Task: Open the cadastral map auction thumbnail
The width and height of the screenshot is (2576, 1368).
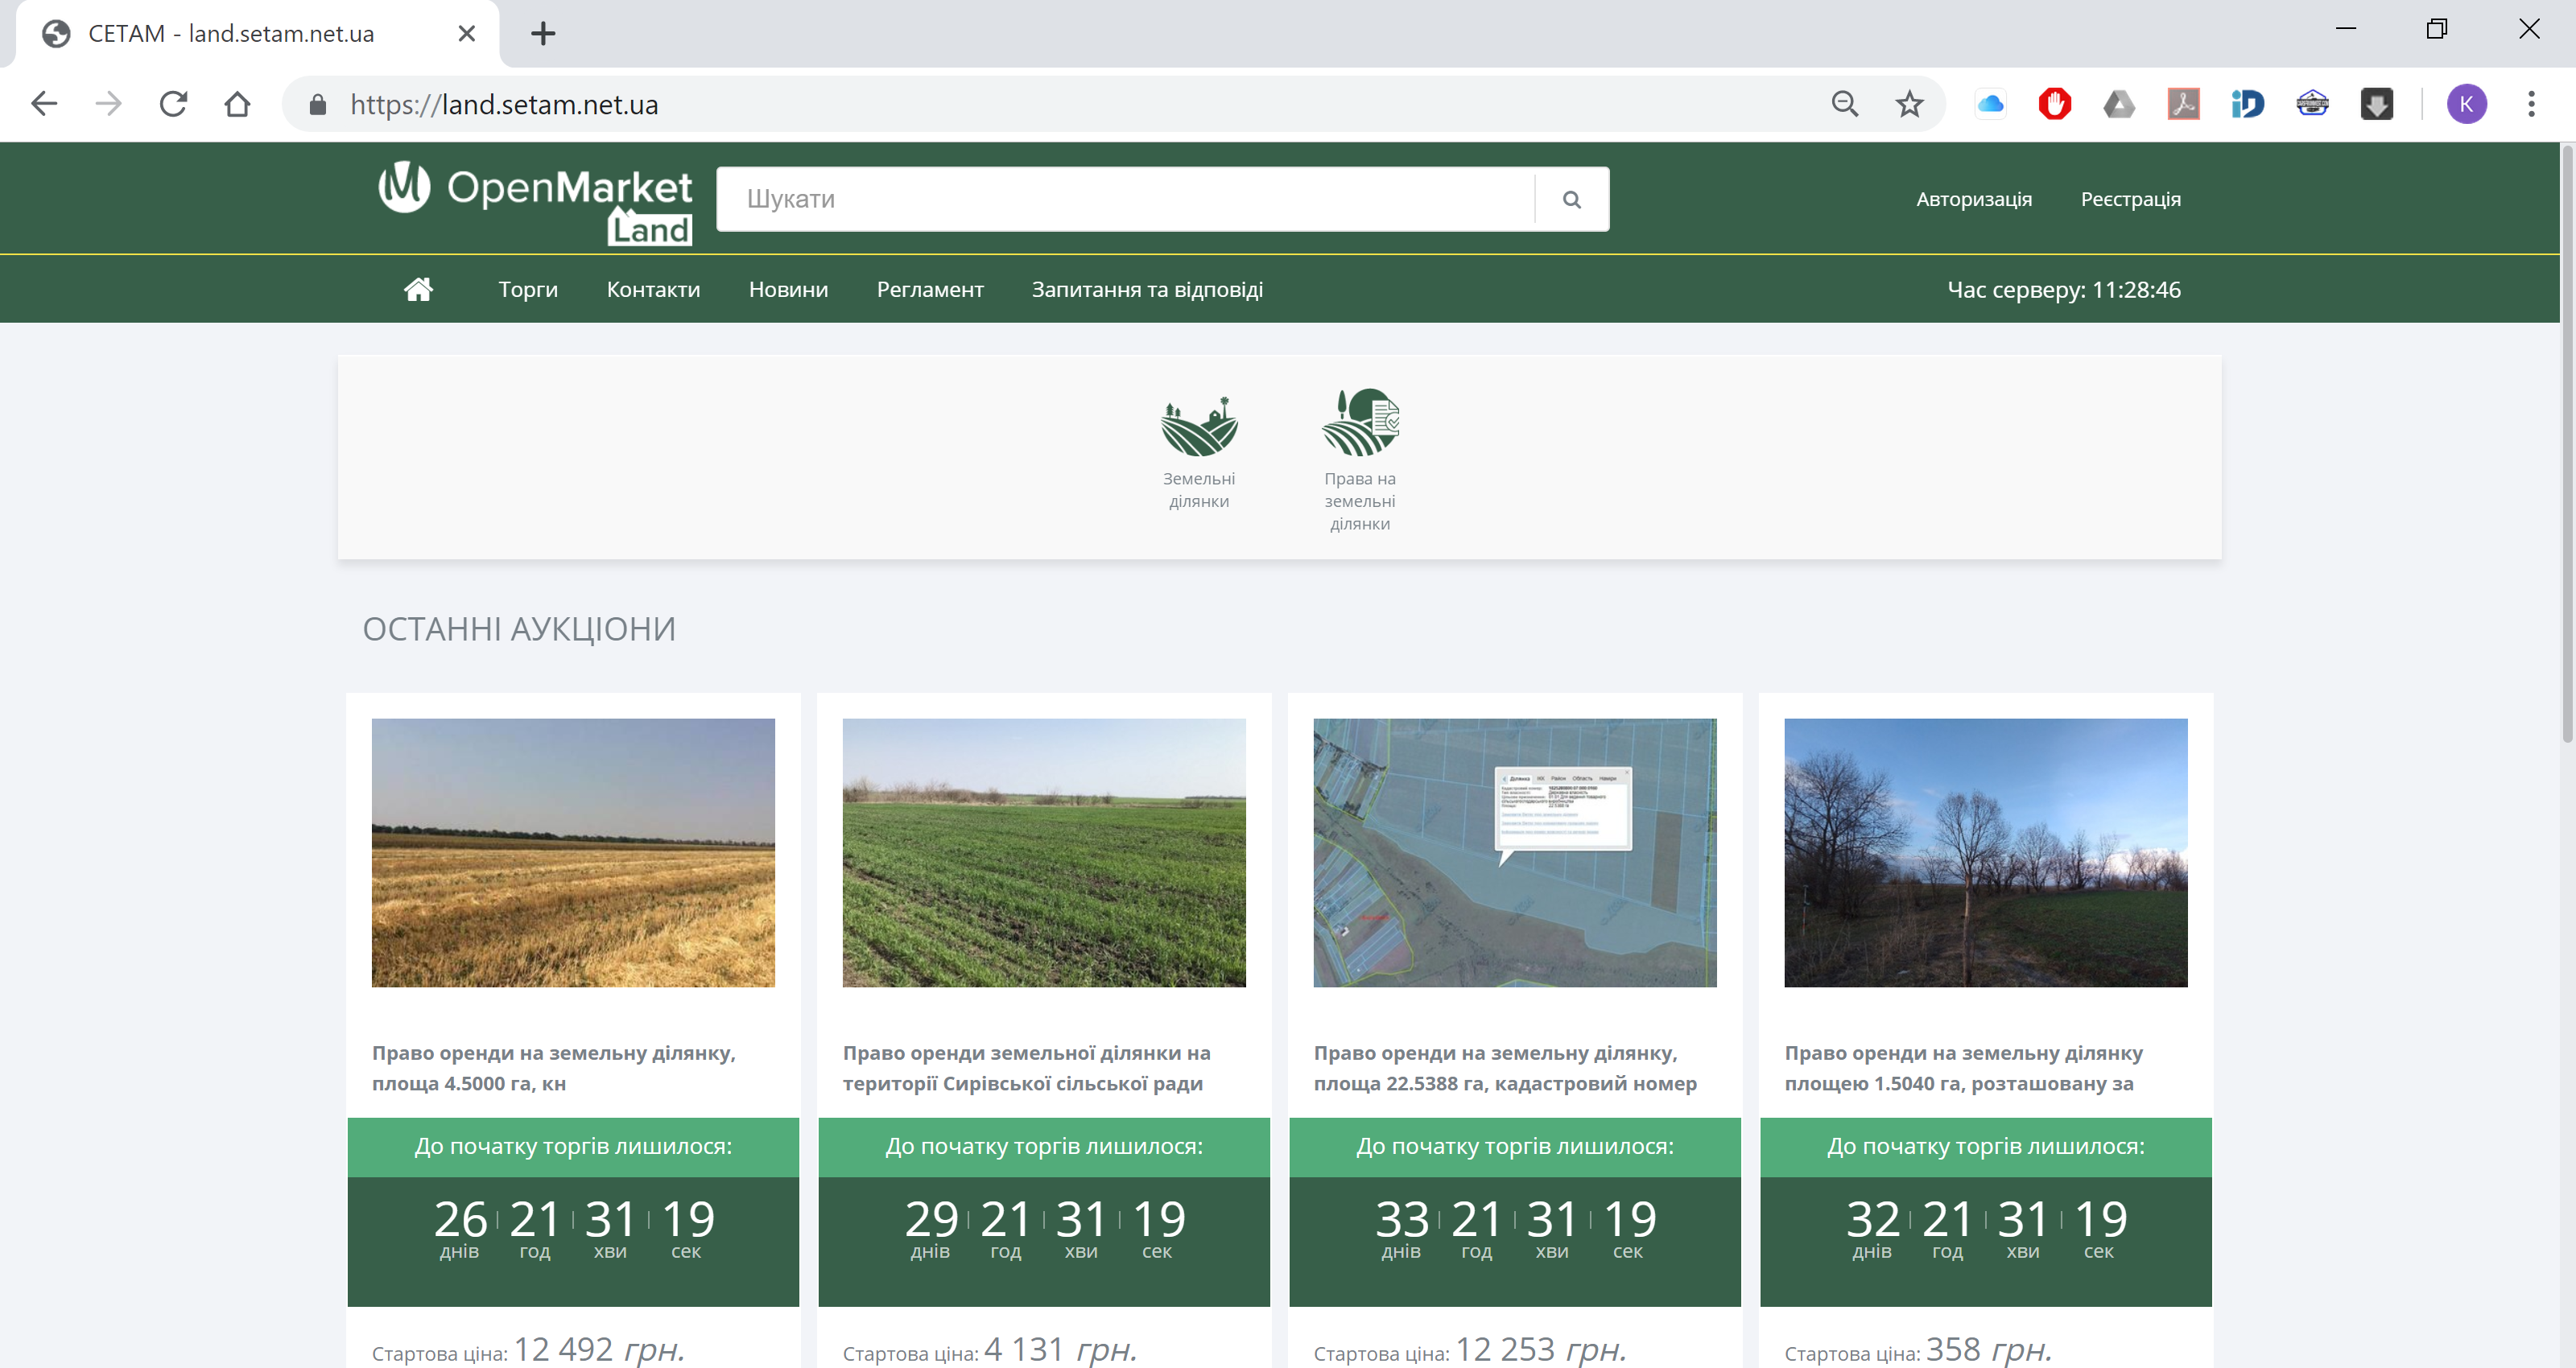Action: pyautogui.click(x=1514, y=852)
